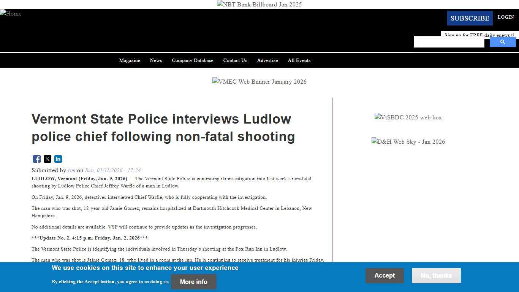The image size is (519, 292).
Task: Share the article on Facebook
Action: 36,159
